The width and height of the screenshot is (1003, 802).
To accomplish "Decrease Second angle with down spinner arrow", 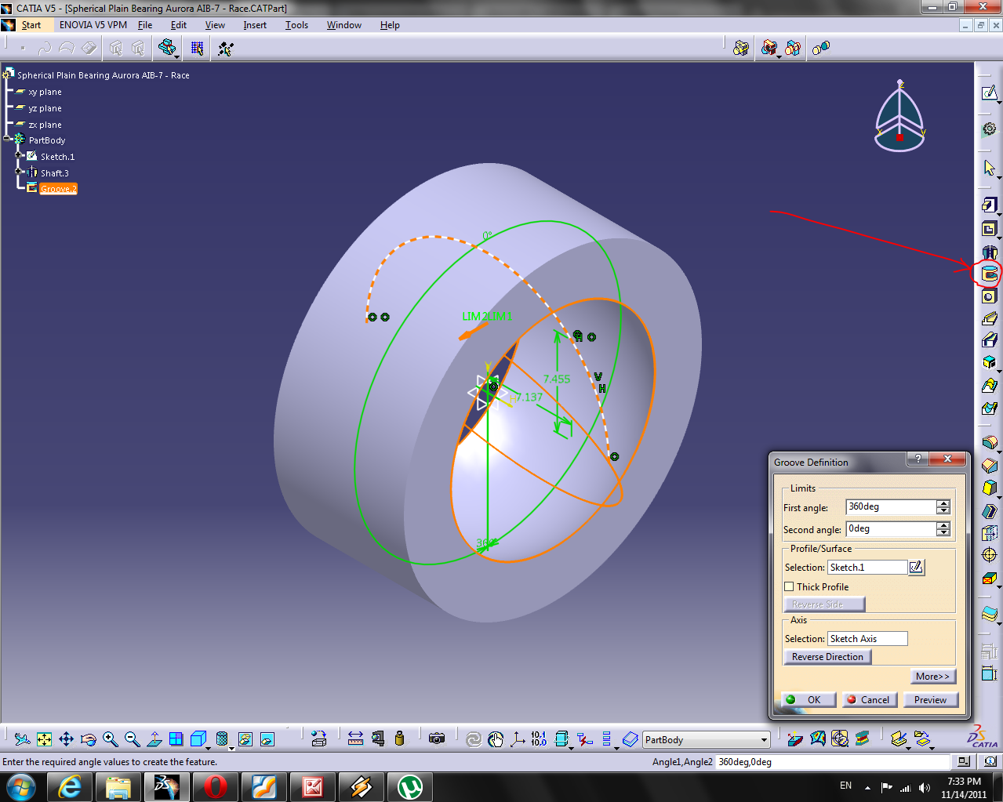I will click(943, 533).
